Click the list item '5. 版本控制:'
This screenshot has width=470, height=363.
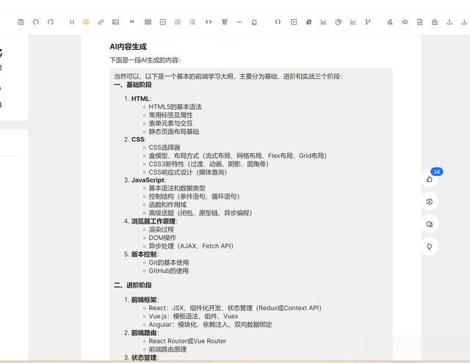point(142,254)
